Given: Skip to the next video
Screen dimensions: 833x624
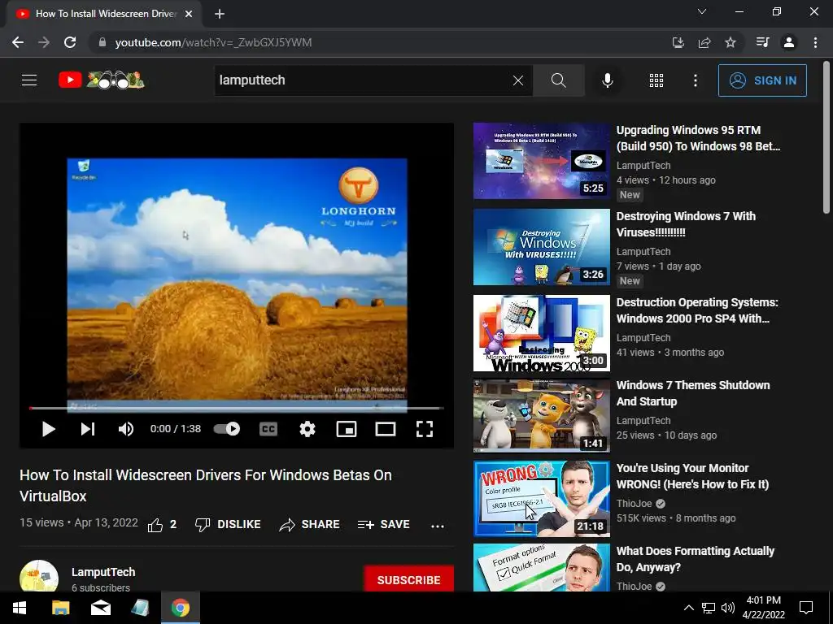Looking at the screenshot, I should [88, 429].
